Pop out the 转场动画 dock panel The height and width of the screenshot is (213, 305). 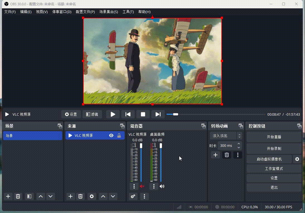click(241, 126)
